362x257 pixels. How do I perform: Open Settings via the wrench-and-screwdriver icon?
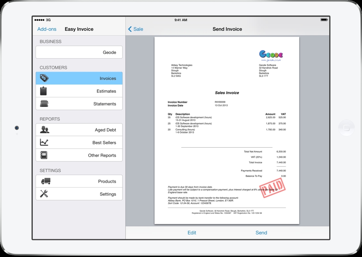(44, 194)
